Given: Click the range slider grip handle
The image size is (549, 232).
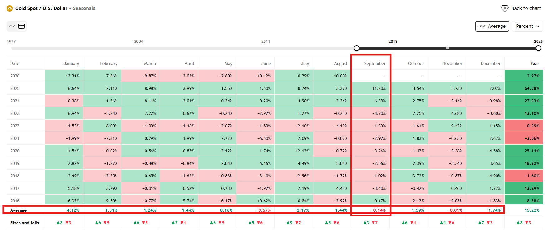Looking at the screenshot, I should [x=447, y=48].
